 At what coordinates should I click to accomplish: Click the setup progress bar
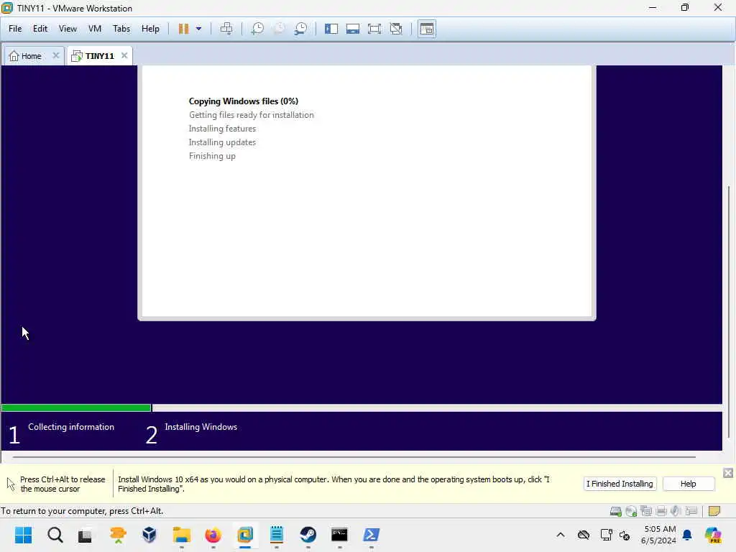362,408
